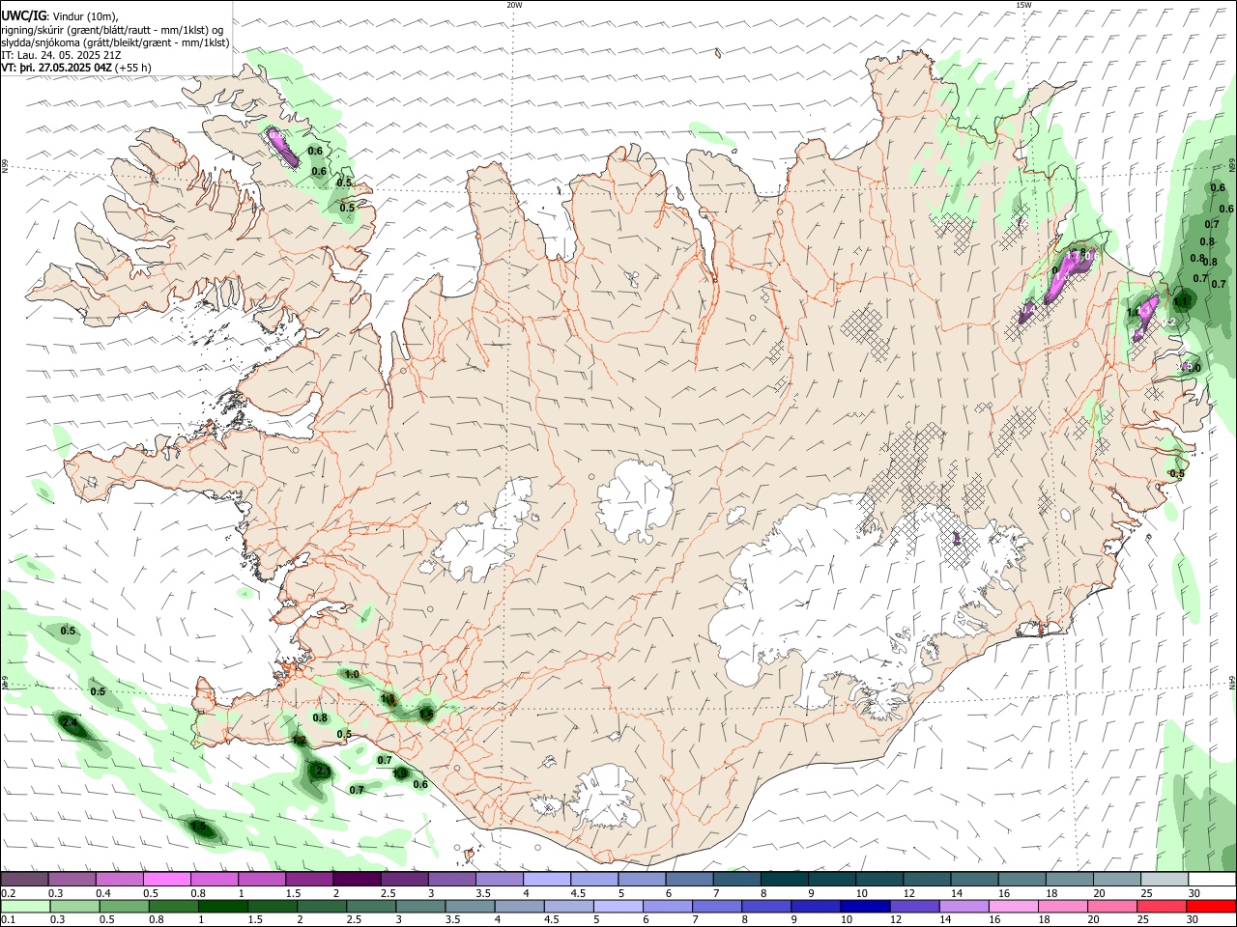Select the darkest green 1 rain-scale swatch

click(x=223, y=906)
